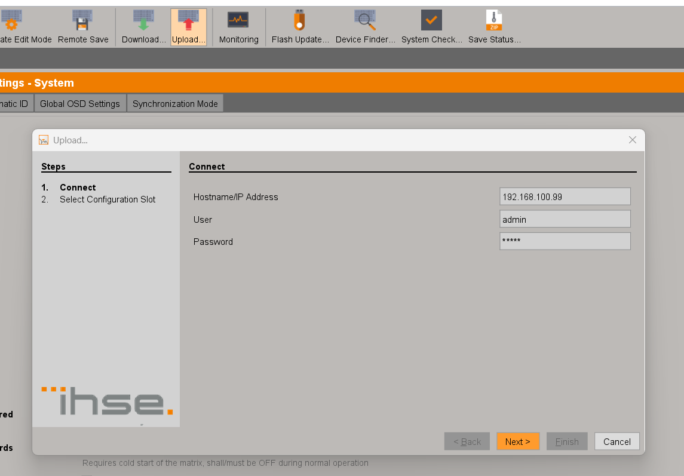Image resolution: width=684 pixels, height=476 pixels.
Task: Click the Save Status zip icon
Action: tap(494, 22)
